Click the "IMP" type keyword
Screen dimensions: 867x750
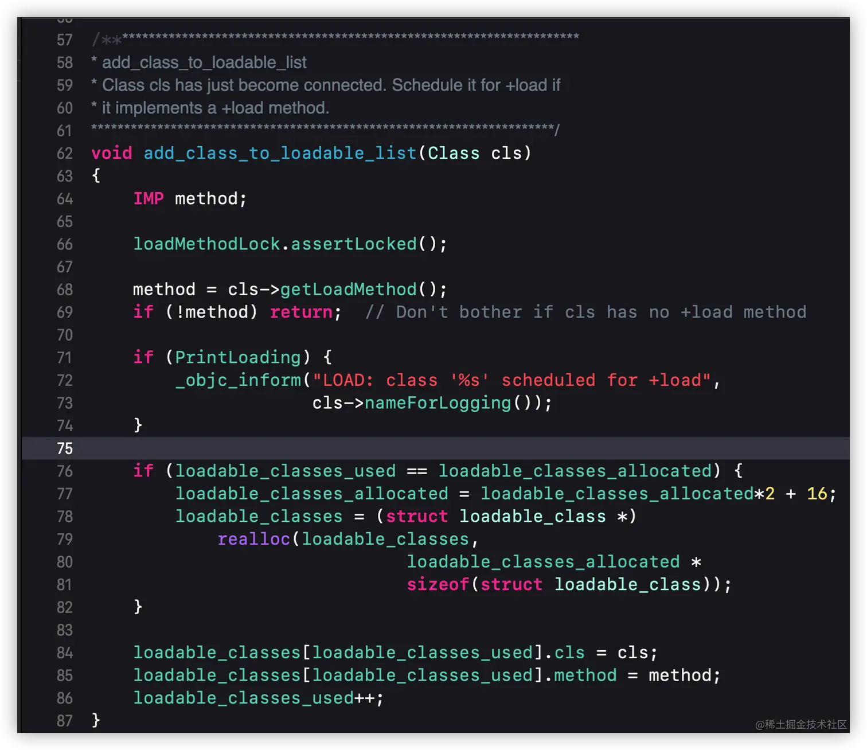tap(149, 198)
